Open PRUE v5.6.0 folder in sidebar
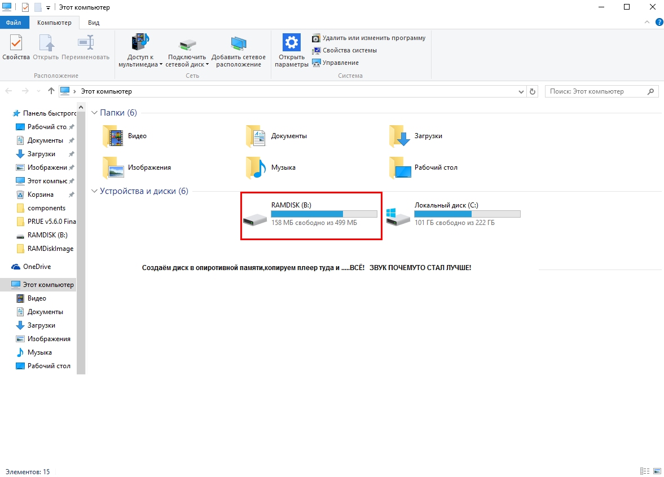This screenshot has height=477, width=664. [45, 222]
